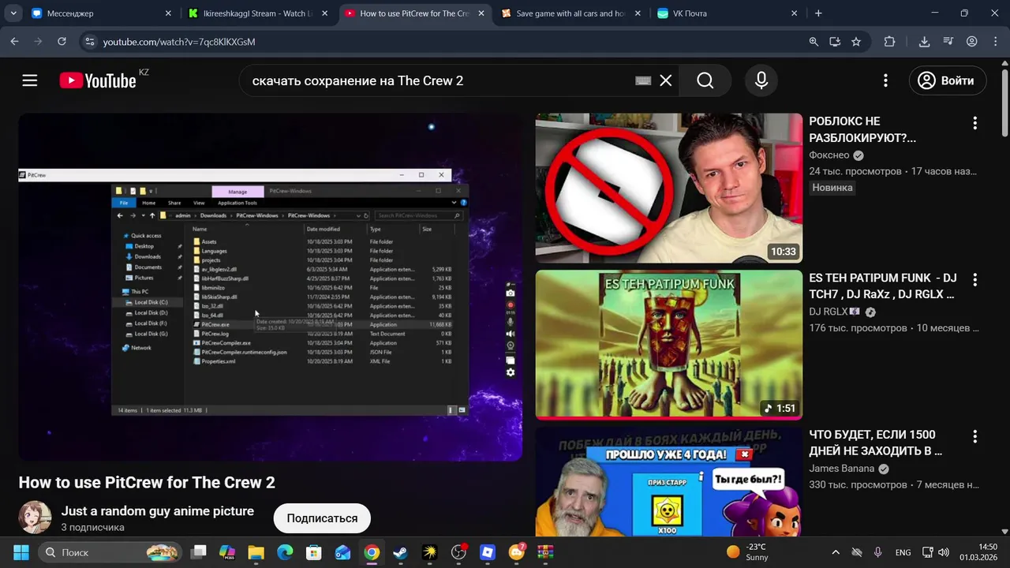Open the volume control in system tray
Viewport: 1010px width, 568px height.
coord(944,552)
